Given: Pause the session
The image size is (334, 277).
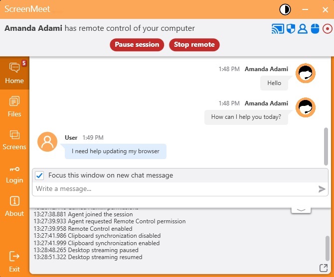Looking at the screenshot, I should coord(137,45).
